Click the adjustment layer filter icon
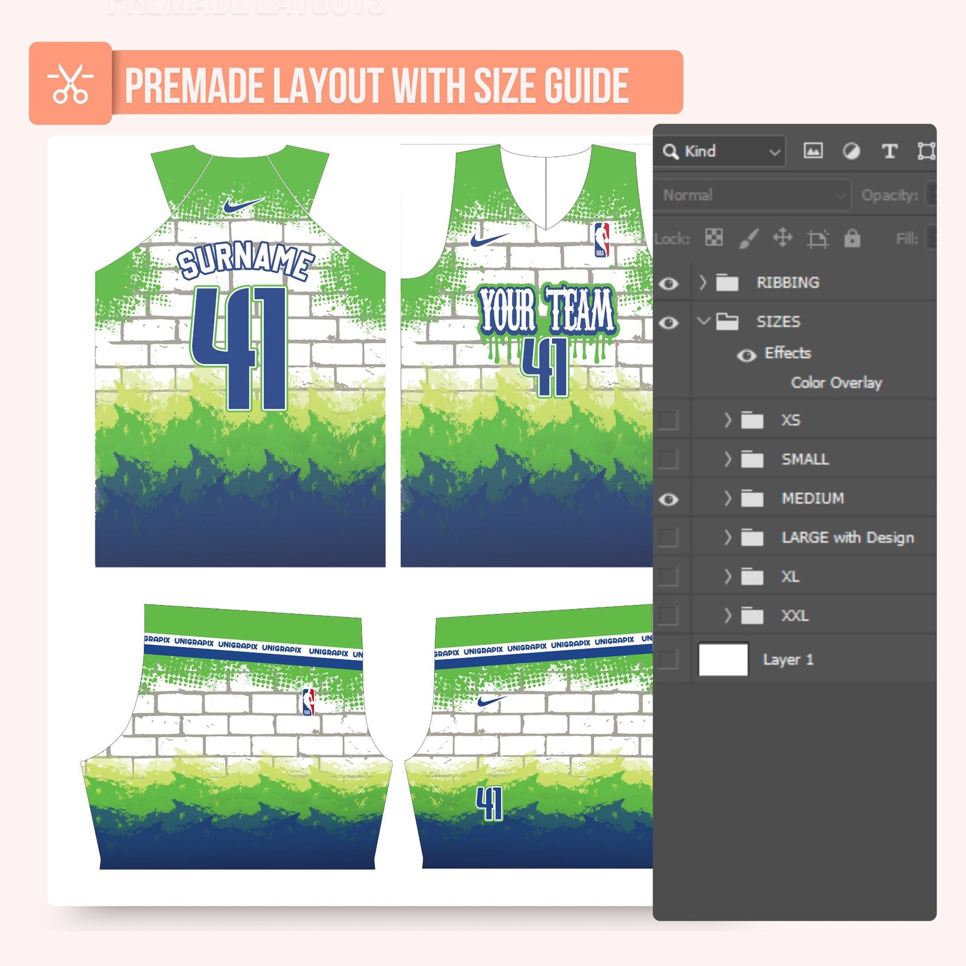The image size is (966, 966). click(851, 151)
